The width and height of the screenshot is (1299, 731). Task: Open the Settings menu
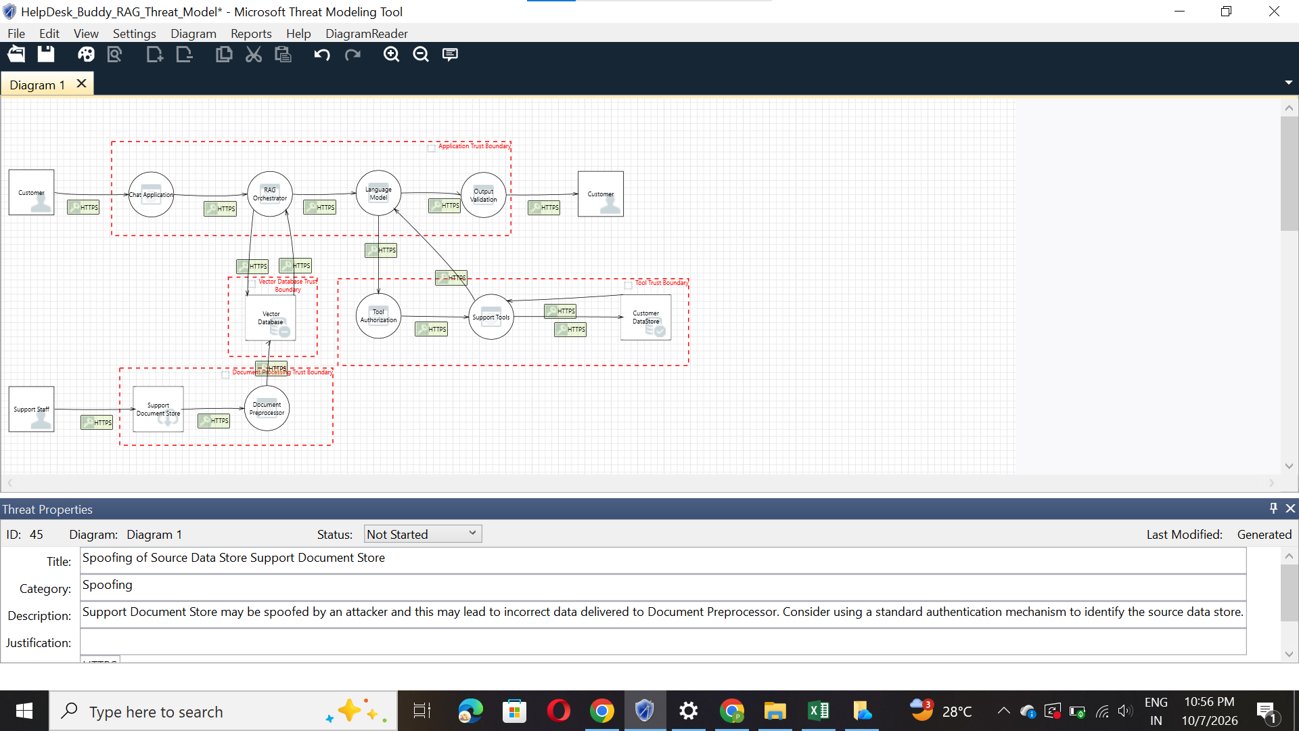pos(134,33)
